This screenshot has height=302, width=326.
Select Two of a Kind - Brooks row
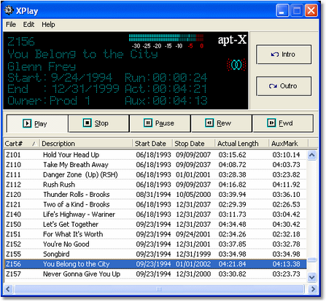coord(155,205)
